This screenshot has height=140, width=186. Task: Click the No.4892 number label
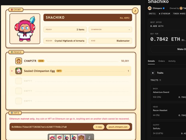click(x=124, y=18)
